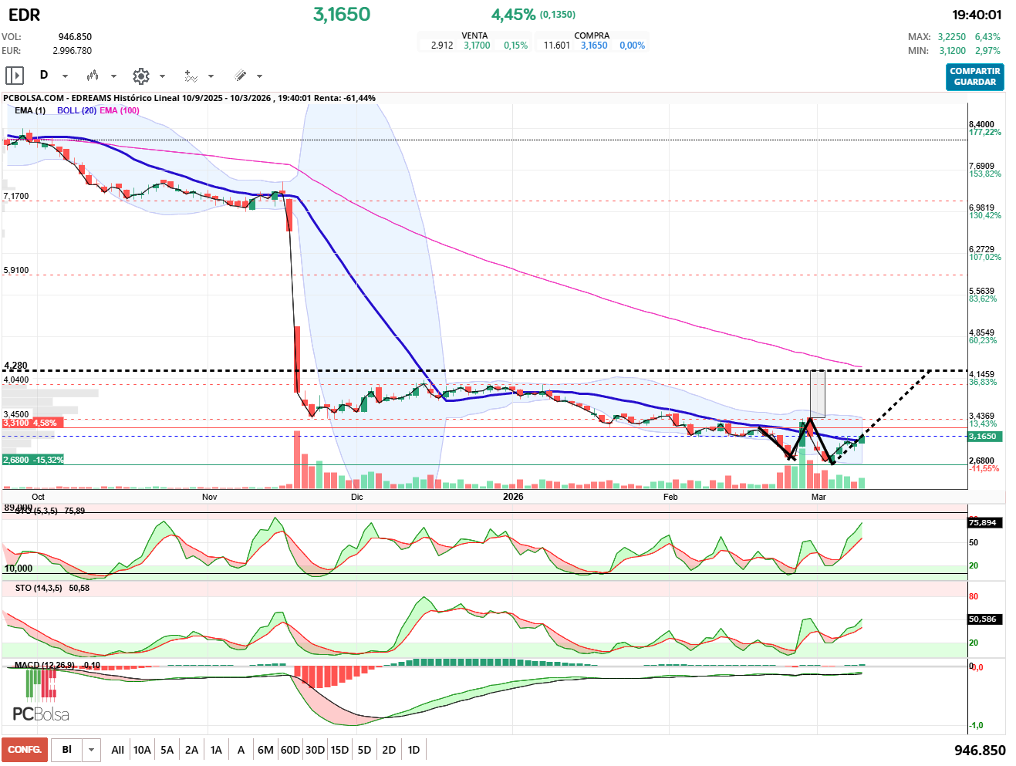Switch to the 30D time range
The width and height of the screenshot is (1016, 766).
pyautogui.click(x=315, y=750)
